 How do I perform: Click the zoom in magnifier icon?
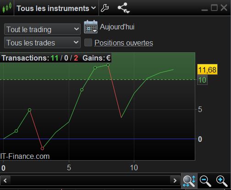tap(222, 181)
